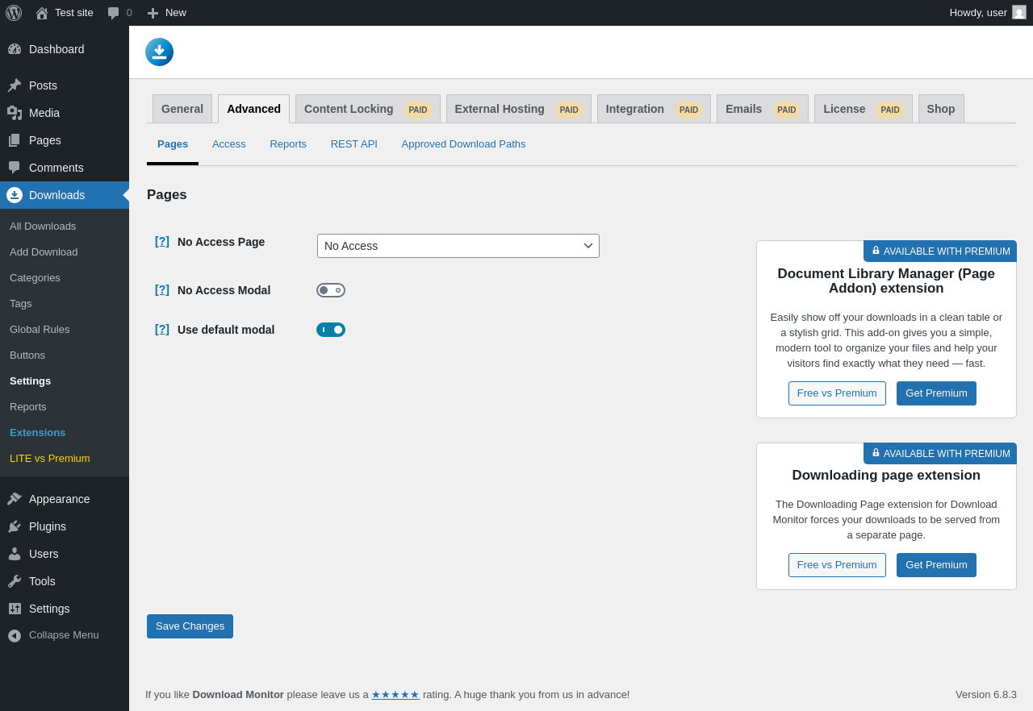Click the Pages icon in sidebar
Screen dimensions: 1033x711
point(15,140)
